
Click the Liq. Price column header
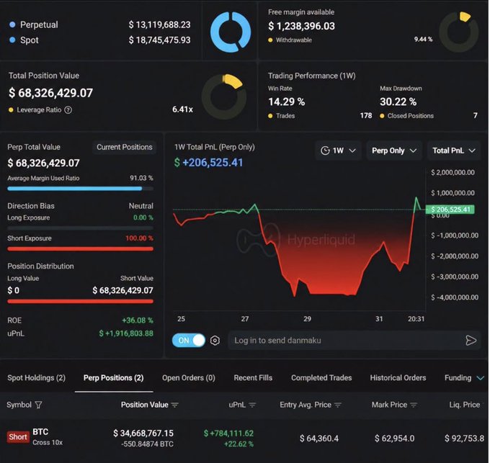pos(464,405)
